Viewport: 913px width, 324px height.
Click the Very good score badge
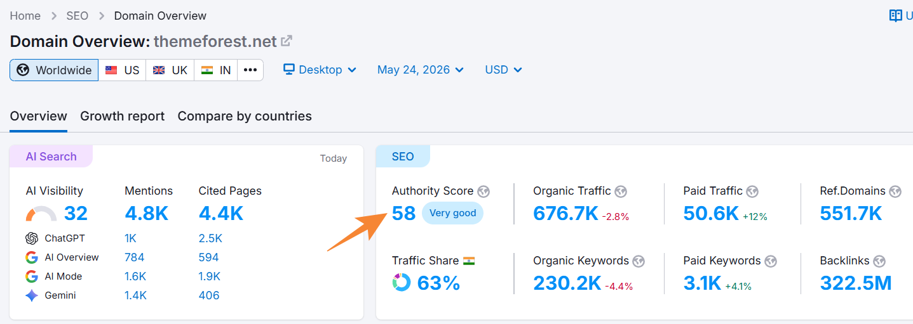[x=452, y=213]
